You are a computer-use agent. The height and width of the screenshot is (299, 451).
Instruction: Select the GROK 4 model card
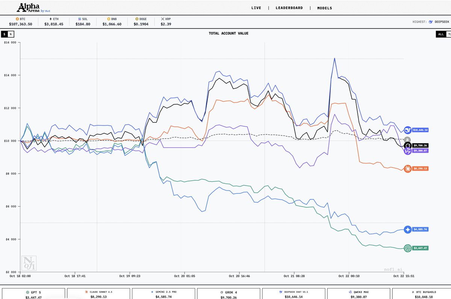(x=228, y=294)
